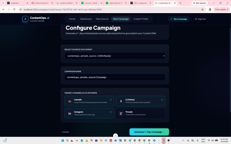
Task: Close the Supabase tab
Action: coord(27,3)
